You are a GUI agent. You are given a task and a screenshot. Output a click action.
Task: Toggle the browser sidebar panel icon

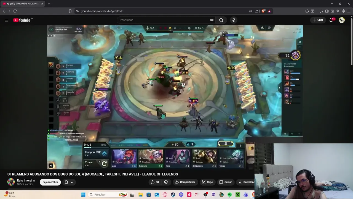[327, 11]
